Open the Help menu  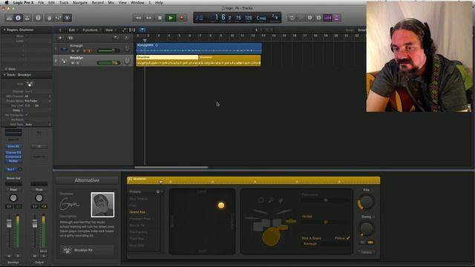click(159, 2)
